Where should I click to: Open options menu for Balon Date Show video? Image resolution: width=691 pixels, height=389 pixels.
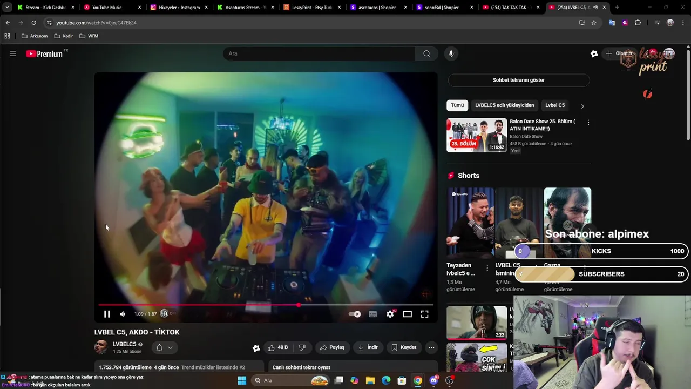point(588,123)
